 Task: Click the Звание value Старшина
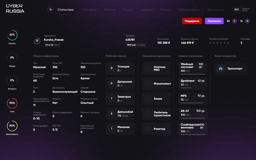point(88,92)
